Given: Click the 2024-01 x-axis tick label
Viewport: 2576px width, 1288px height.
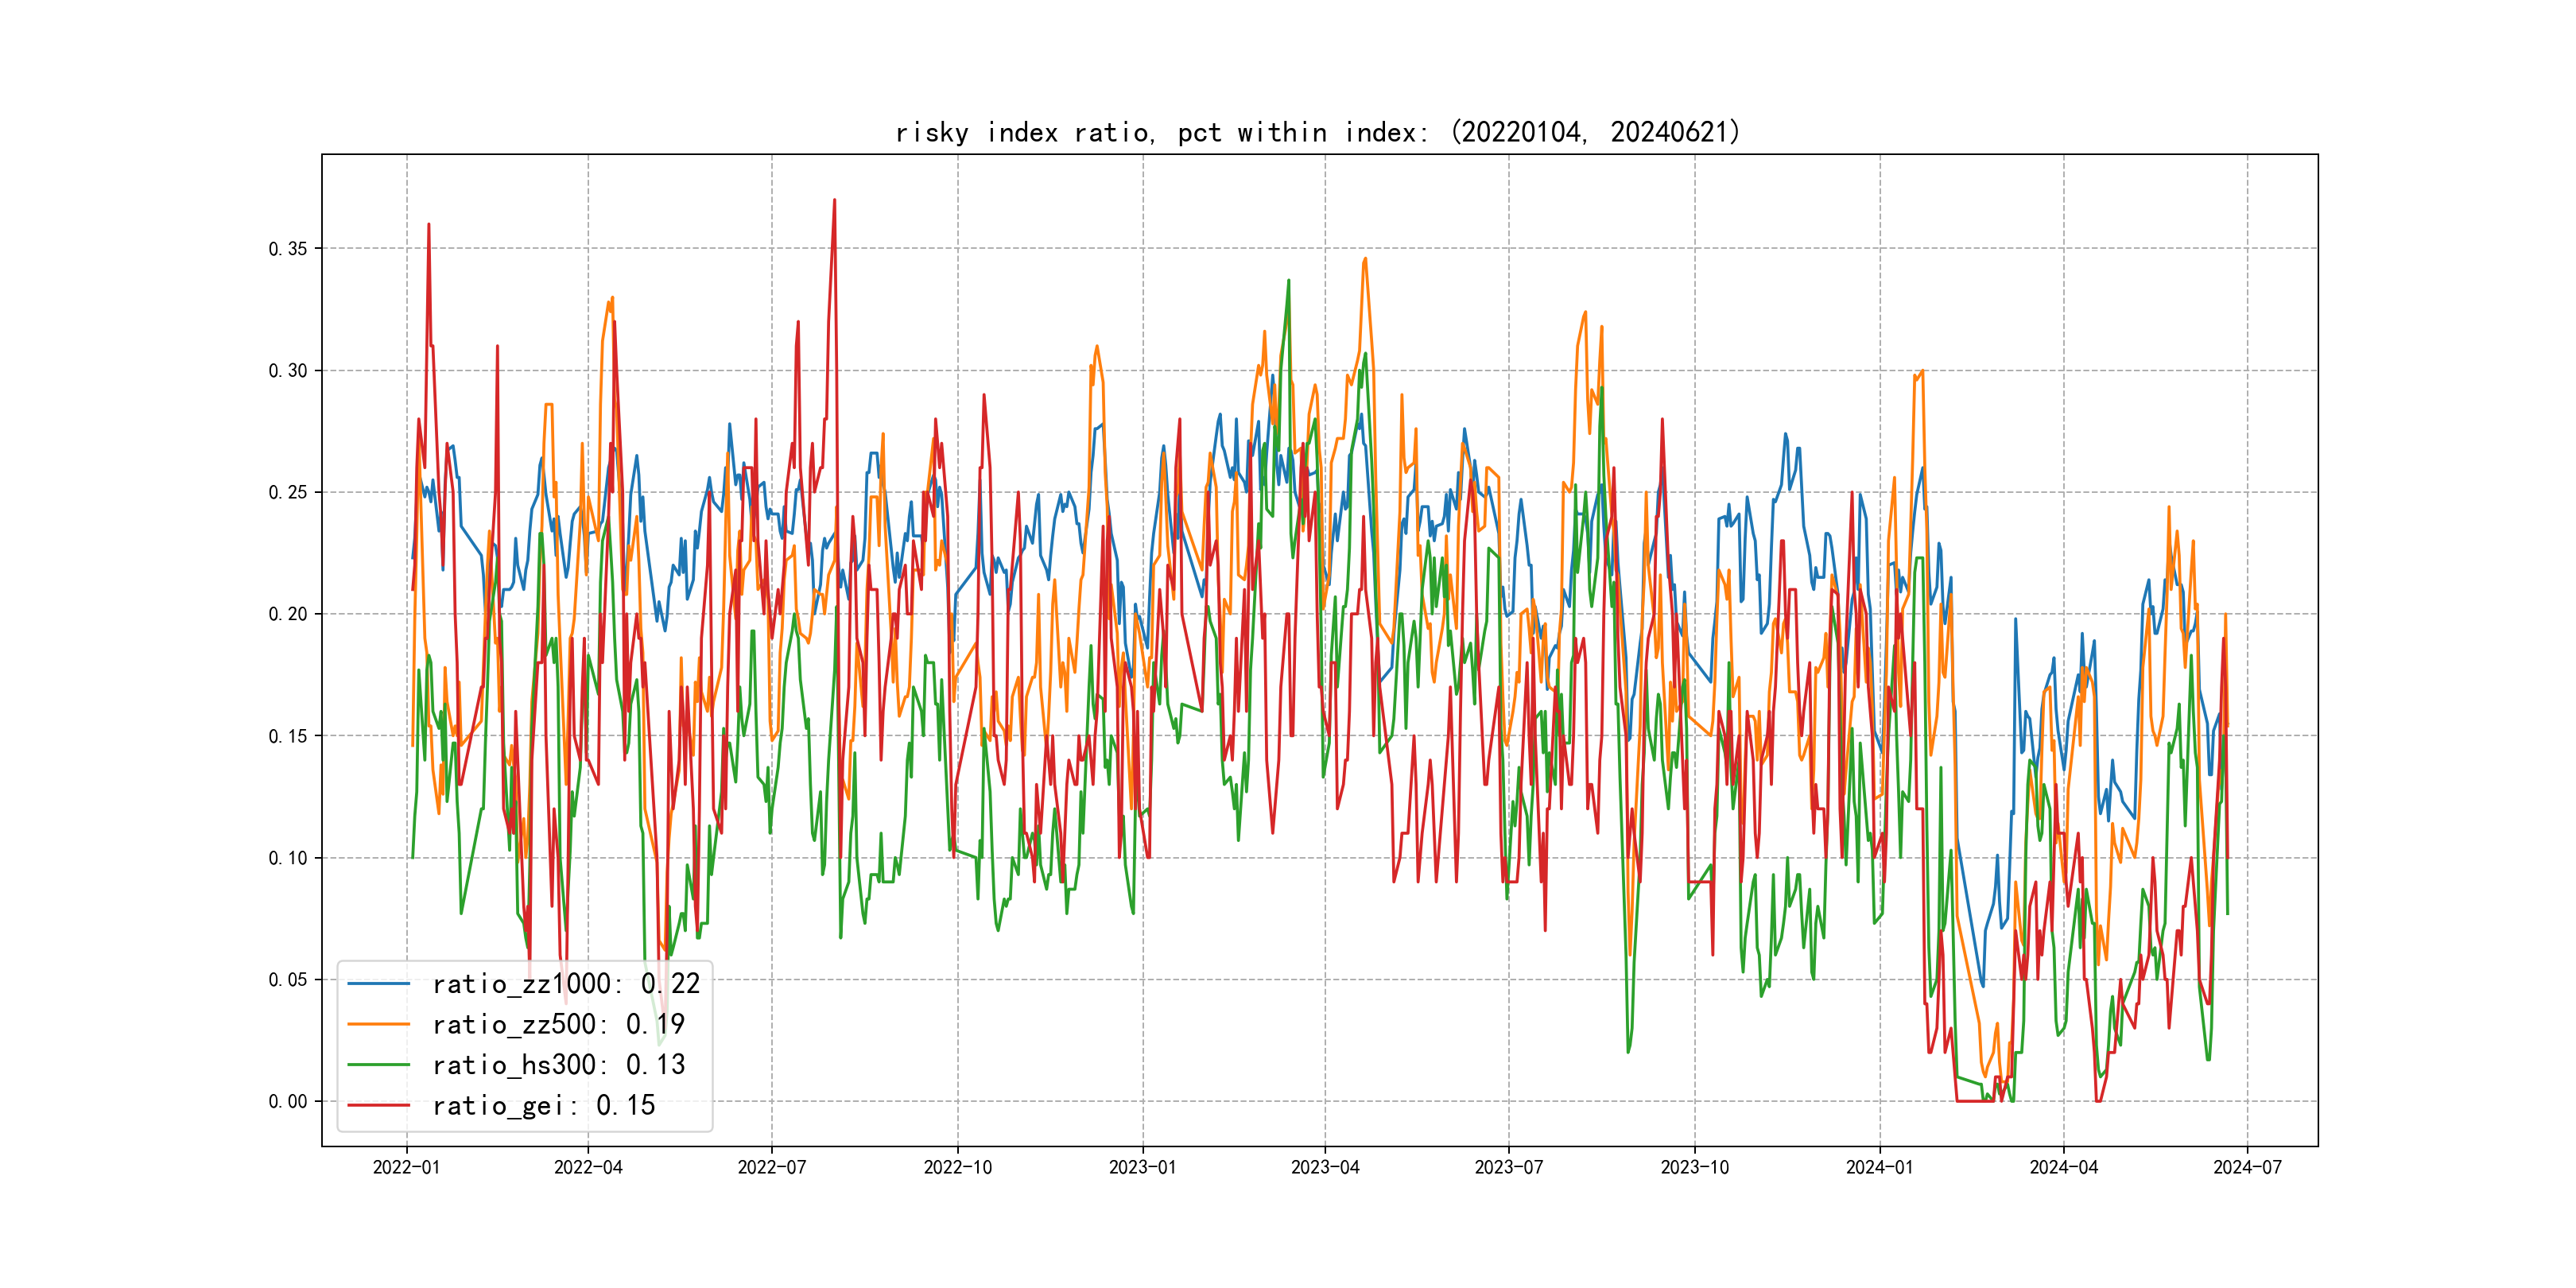Looking at the screenshot, I should [1879, 1167].
